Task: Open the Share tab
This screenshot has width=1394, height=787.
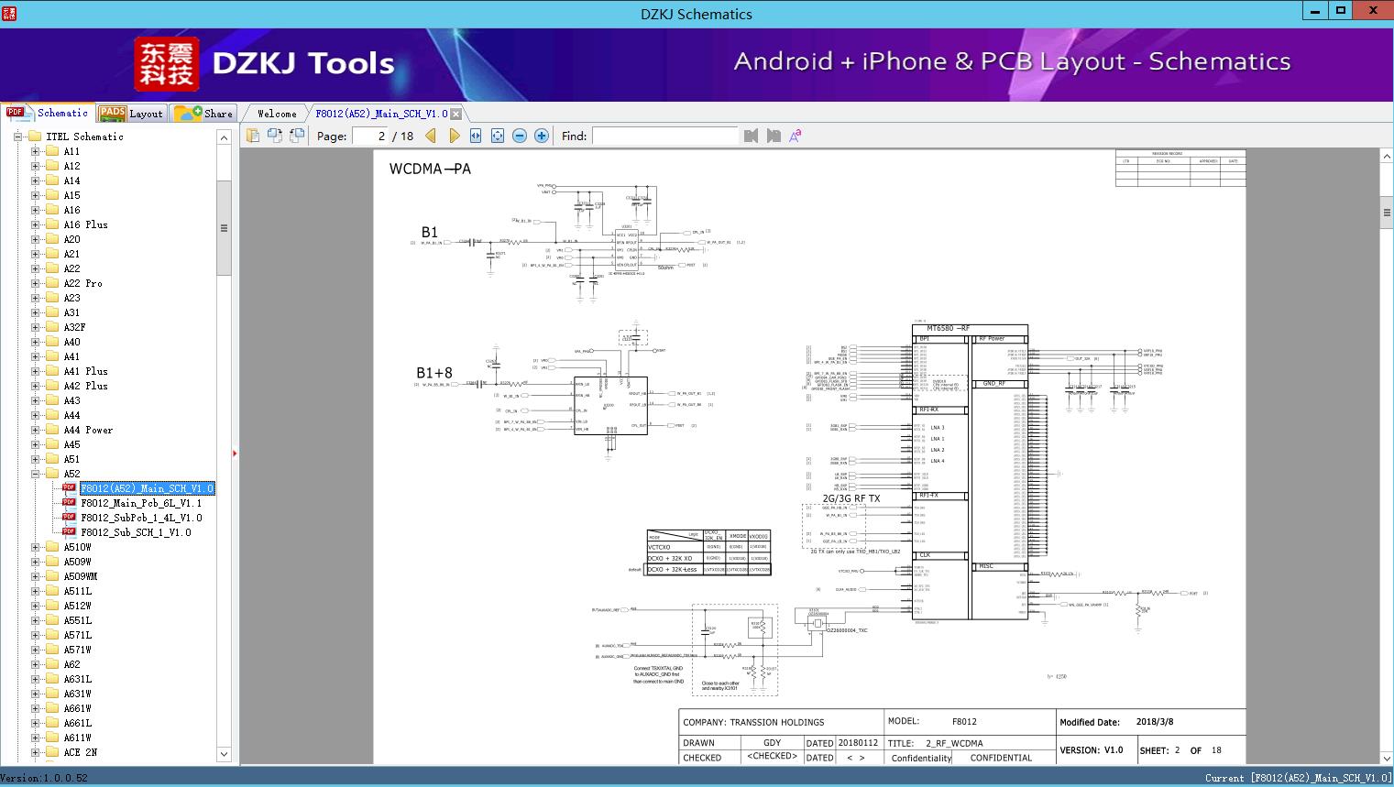Action: coord(204,114)
